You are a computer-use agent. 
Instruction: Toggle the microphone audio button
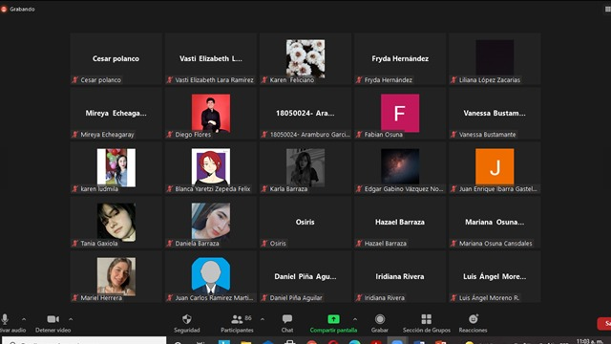[x=5, y=319]
